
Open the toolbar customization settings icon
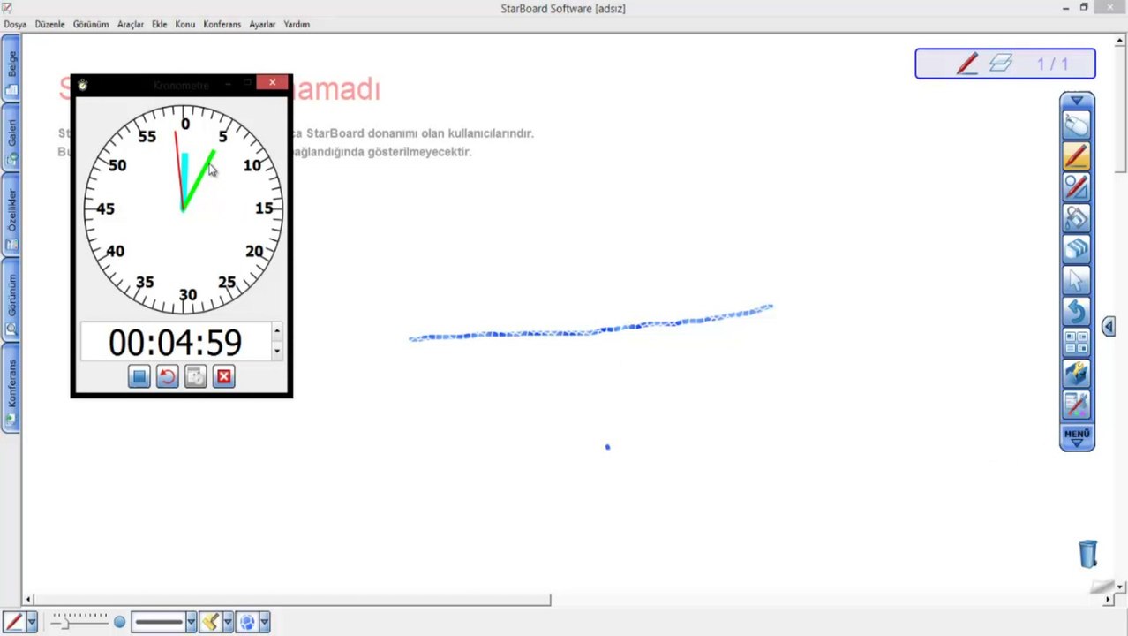[1076, 405]
